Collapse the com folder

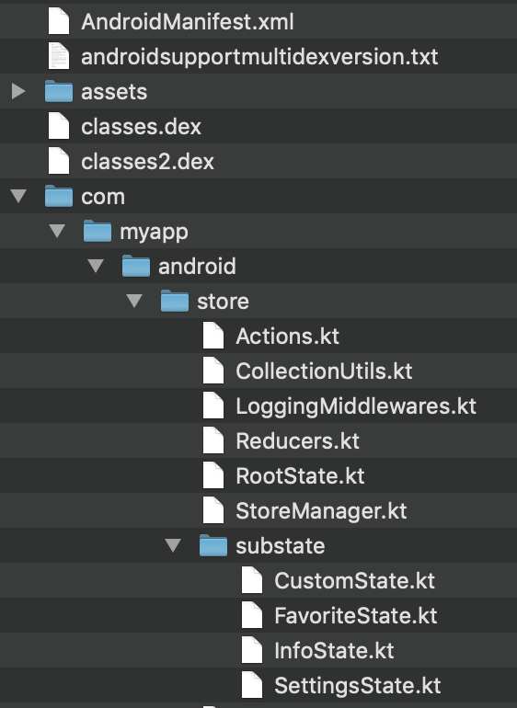coord(18,196)
